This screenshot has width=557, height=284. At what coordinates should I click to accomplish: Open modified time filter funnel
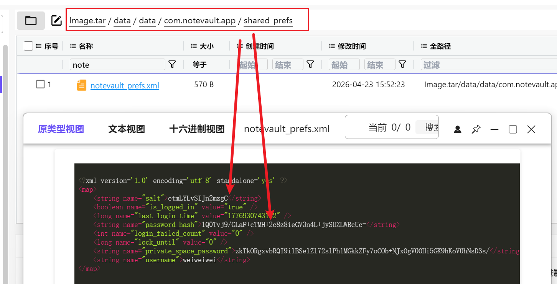402,64
